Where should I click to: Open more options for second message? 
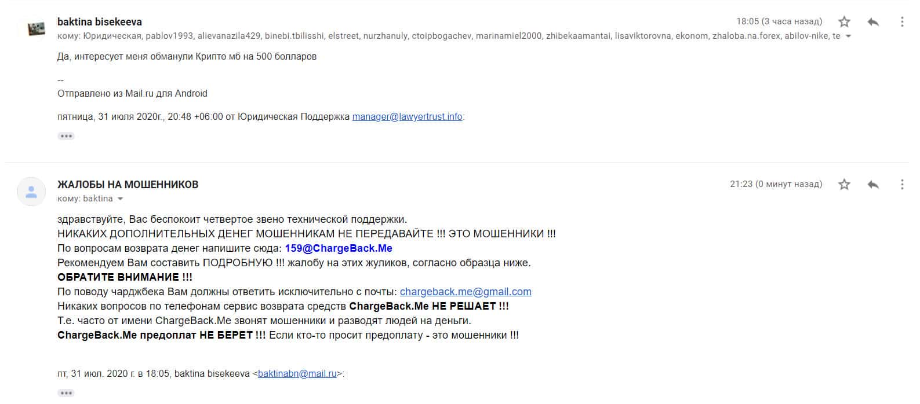(901, 185)
